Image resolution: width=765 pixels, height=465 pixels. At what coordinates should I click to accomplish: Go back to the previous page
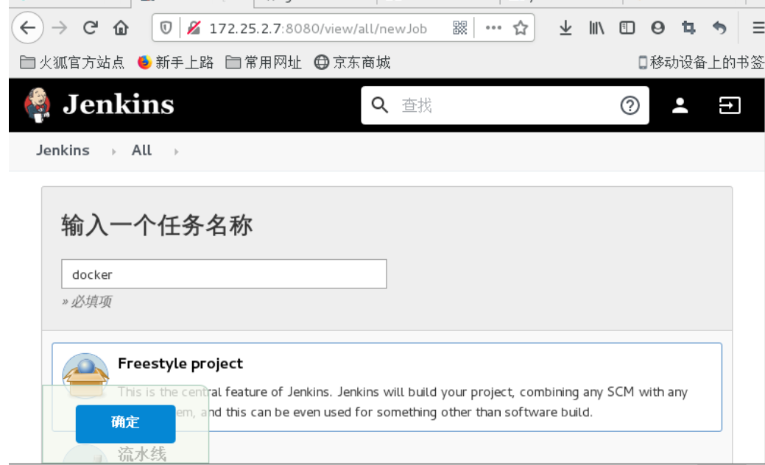(28, 28)
